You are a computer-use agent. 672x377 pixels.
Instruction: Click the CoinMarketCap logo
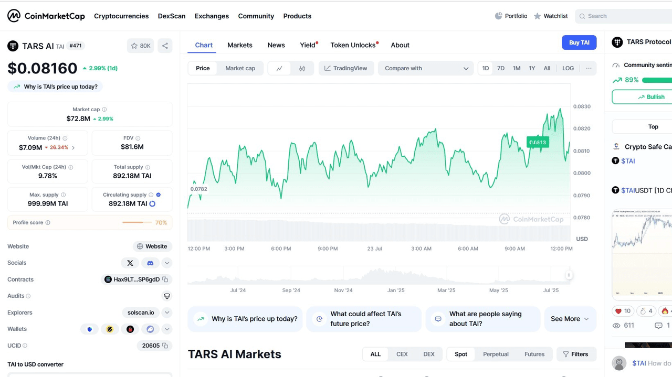[46, 16]
